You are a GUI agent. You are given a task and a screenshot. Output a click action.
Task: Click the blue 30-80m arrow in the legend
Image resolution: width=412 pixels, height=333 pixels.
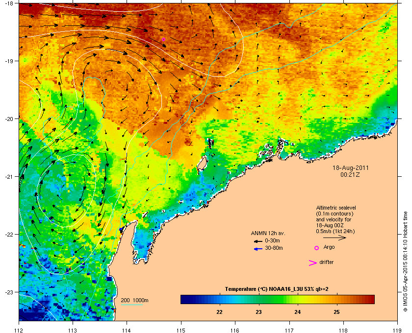coord(258,249)
